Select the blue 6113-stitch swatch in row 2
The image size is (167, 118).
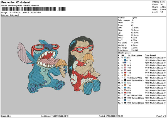pyautogui.click(x=125, y=60)
